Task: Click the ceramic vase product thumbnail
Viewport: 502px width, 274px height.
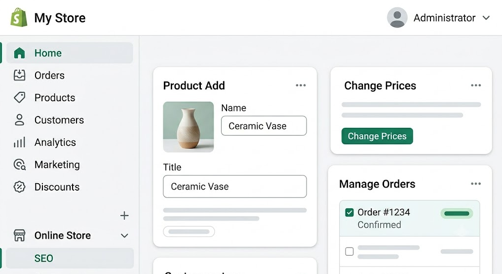Action: (188, 127)
